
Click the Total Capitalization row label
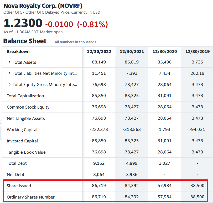(x=25, y=96)
